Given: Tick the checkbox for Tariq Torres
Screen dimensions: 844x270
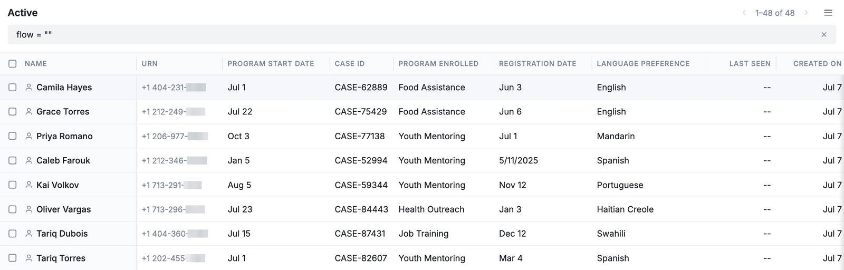Looking at the screenshot, I should [13, 258].
